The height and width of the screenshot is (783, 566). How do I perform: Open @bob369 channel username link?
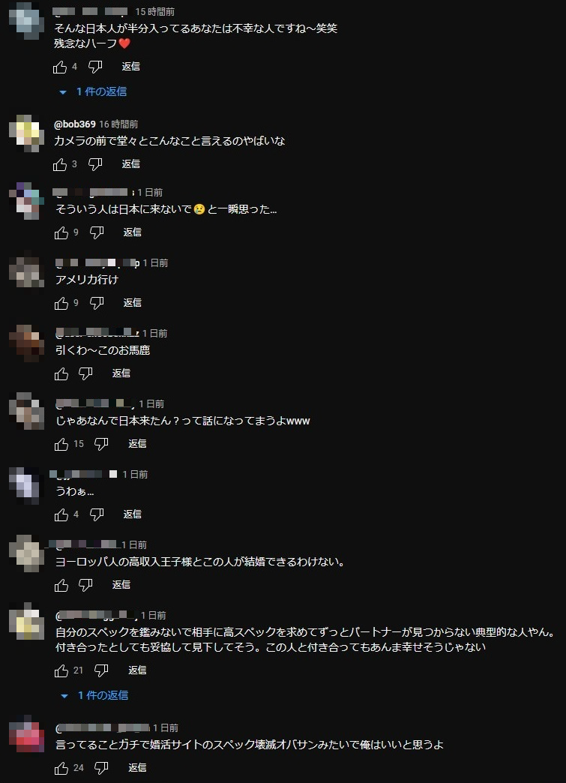[75, 124]
